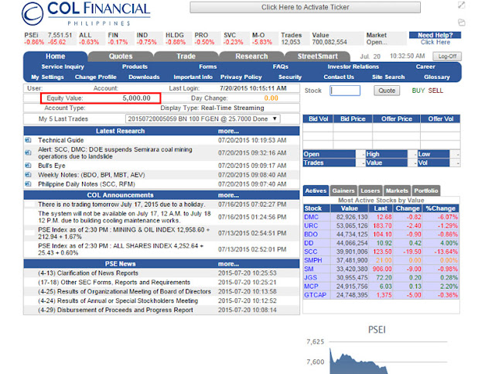Select the Markets tab

397,190
